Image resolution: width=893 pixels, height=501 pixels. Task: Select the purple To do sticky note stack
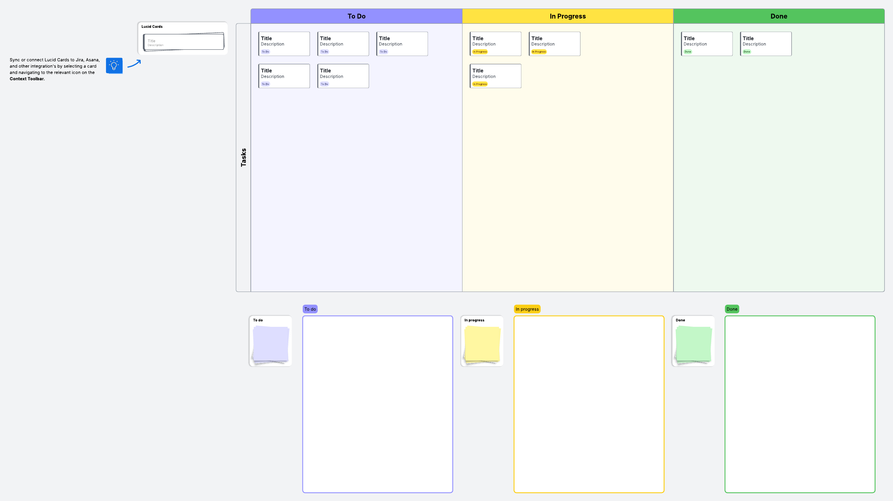click(271, 344)
